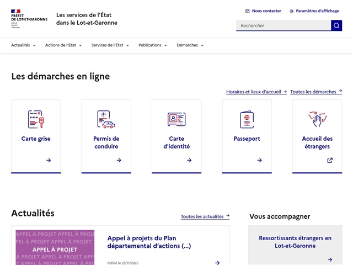Click the Carte d'identité card icon
The width and height of the screenshot is (353, 265).
[x=176, y=119]
